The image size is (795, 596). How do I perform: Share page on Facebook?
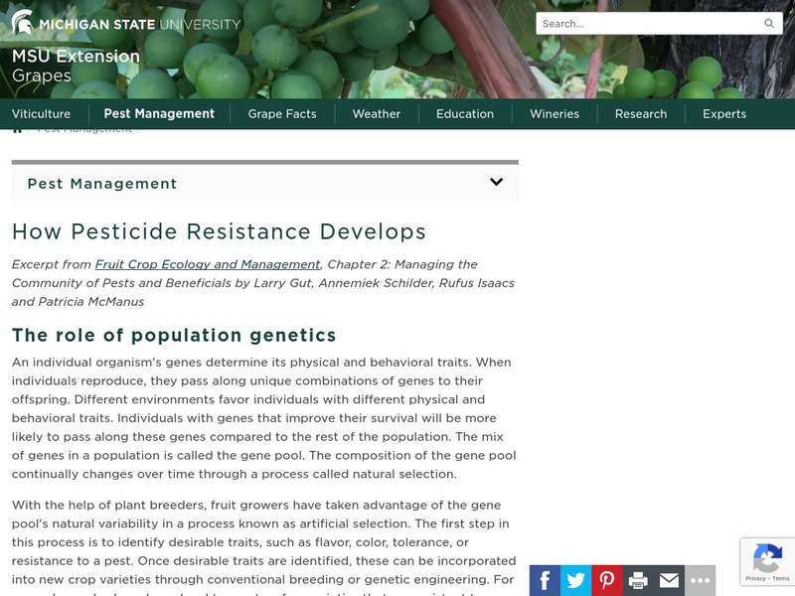point(545,580)
